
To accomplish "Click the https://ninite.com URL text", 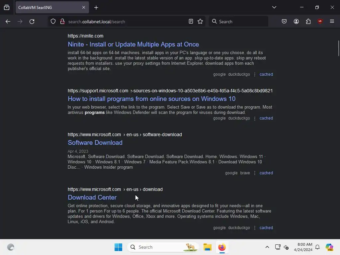I will pos(85,36).
